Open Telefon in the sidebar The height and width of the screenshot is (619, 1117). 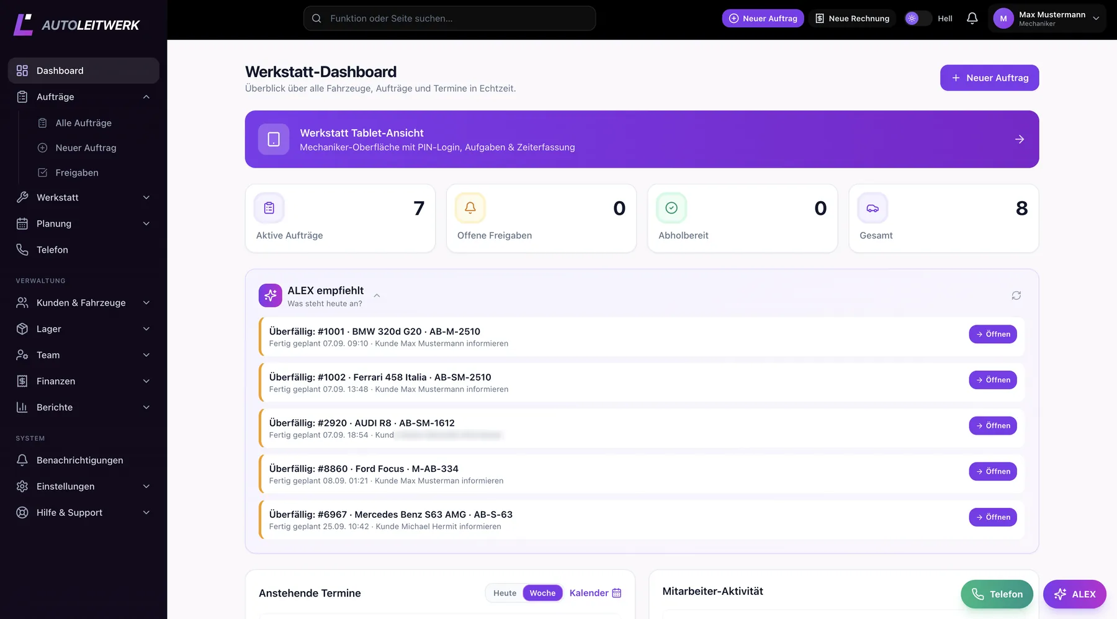click(x=83, y=250)
